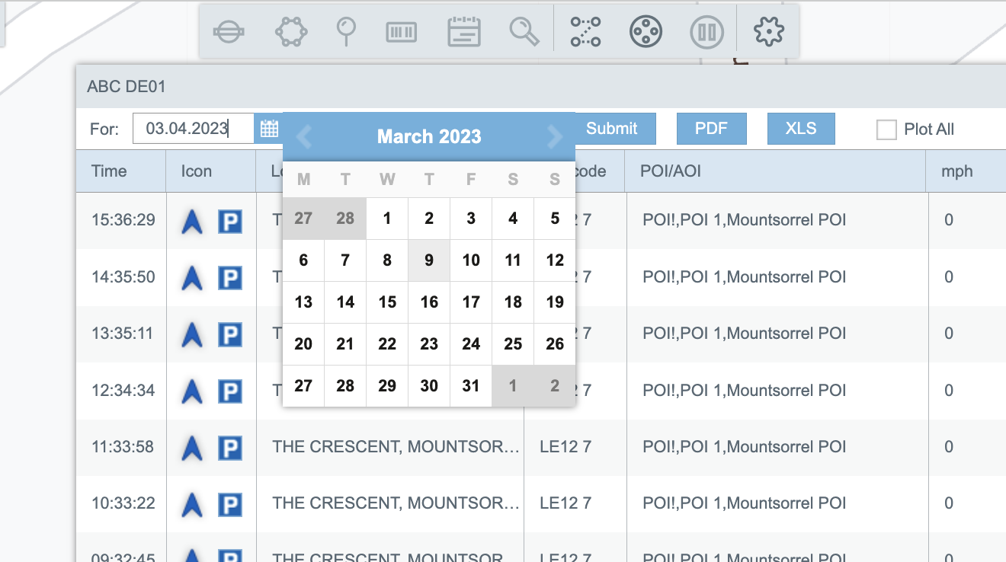Select the polygon geofence toolbar icon

290,32
